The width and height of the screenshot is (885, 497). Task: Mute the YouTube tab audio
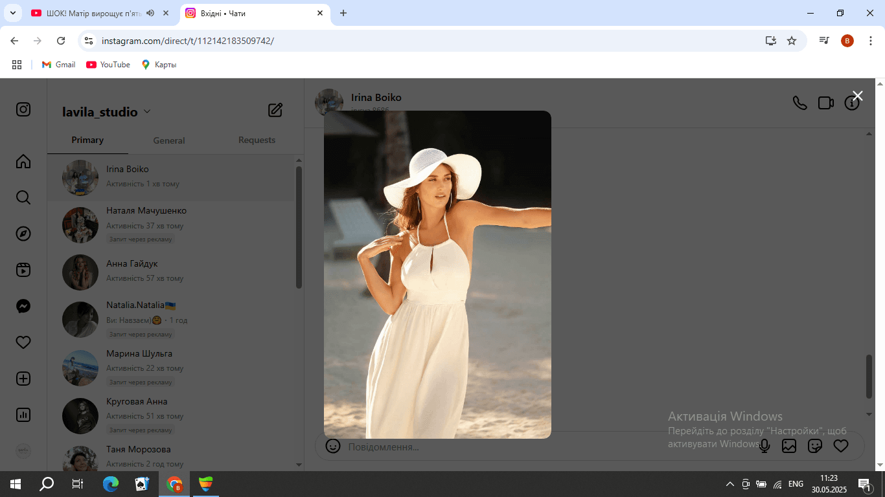click(150, 13)
